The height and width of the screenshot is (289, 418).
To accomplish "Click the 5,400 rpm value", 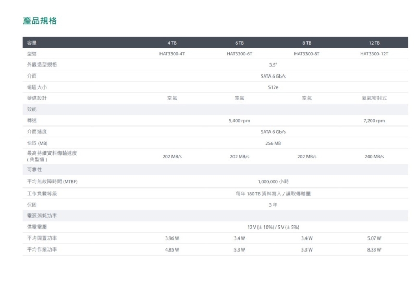I will [x=239, y=121].
